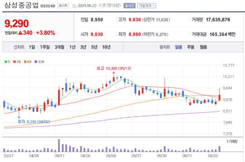The height and width of the screenshot is (162, 245).
Task: Click the 고가 value 9,630
Action: pyautogui.click(x=135, y=20)
